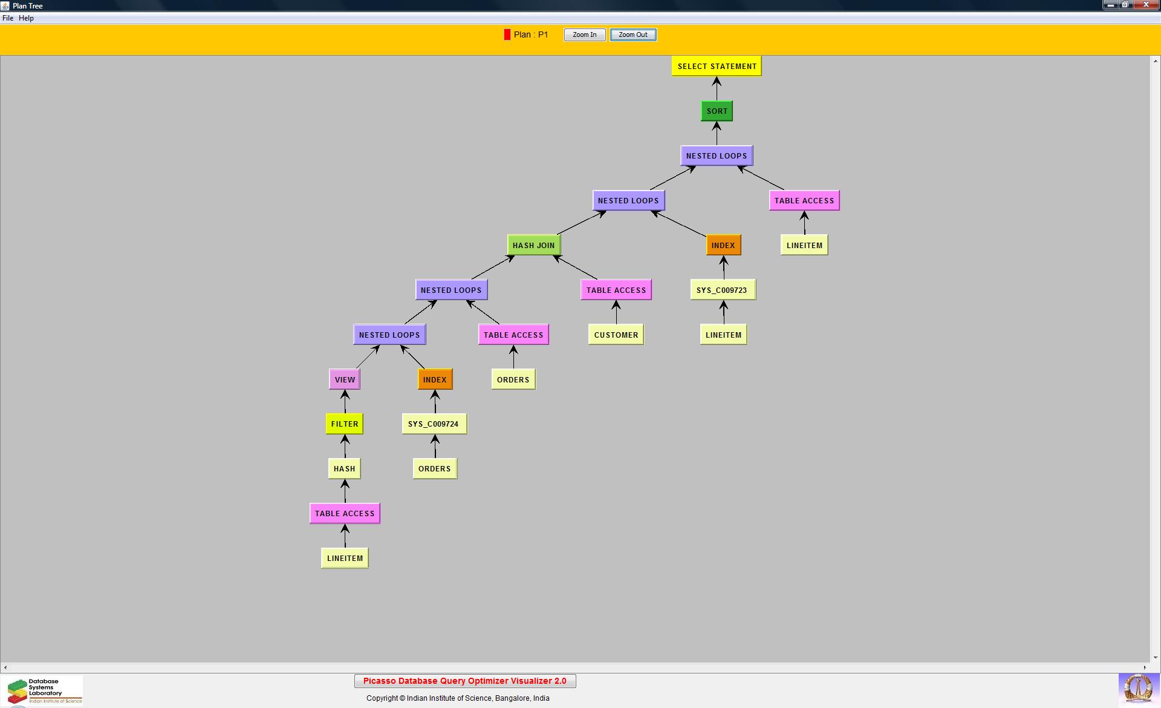Click the SYS_C009724 index node
Screen dimensions: 1161x708
434,424
